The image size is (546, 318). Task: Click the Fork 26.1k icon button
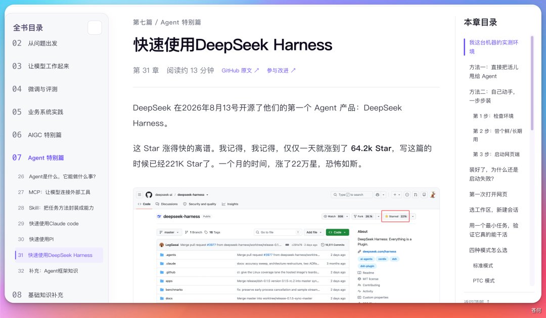(363, 216)
